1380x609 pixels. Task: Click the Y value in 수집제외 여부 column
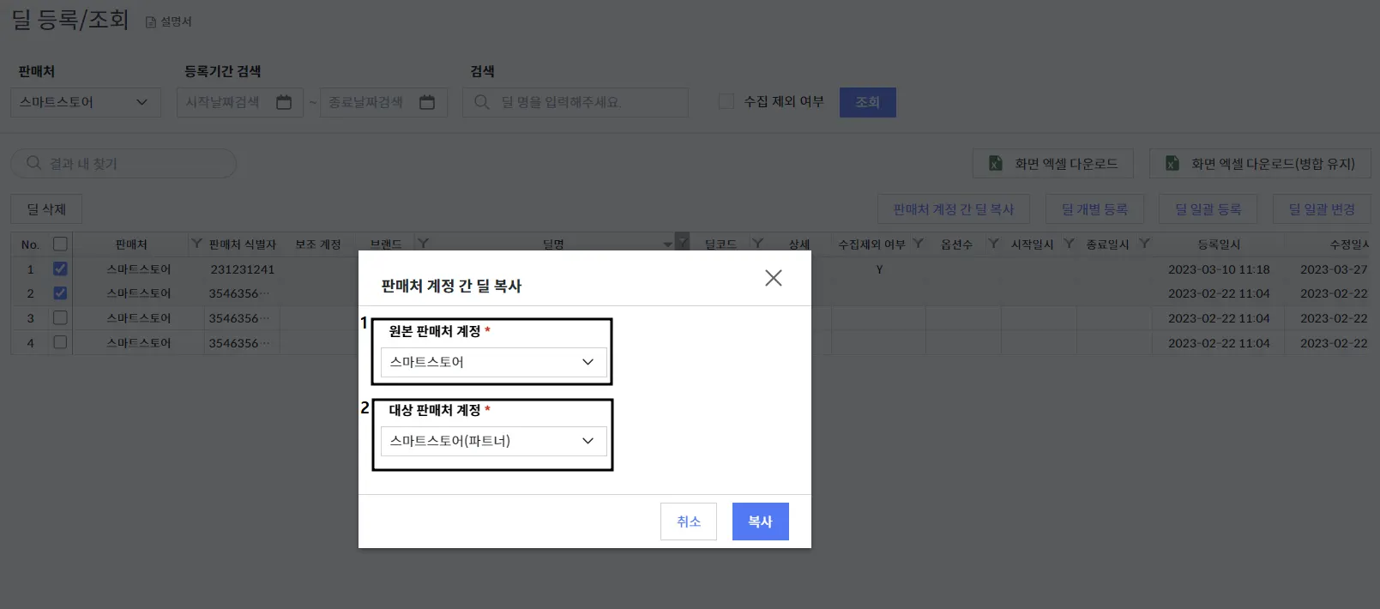tap(879, 269)
